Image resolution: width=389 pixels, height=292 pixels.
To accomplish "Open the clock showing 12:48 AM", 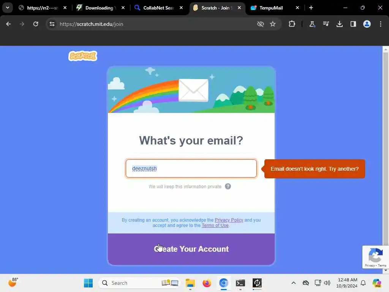I will 347,283.
